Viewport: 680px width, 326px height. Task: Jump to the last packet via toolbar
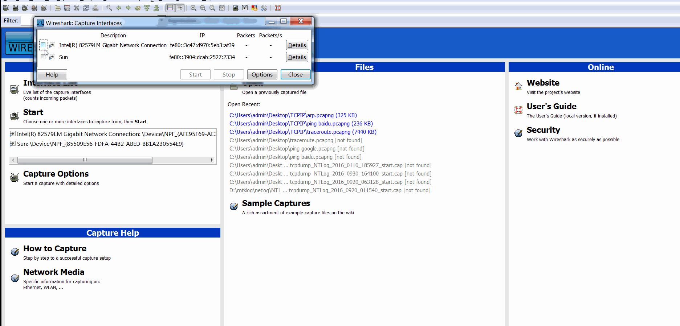[156, 8]
